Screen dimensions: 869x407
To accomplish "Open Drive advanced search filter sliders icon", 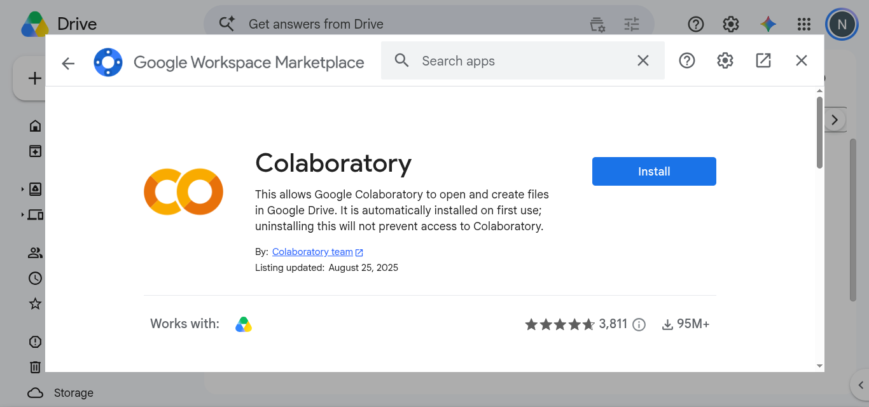I will pos(632,24).
